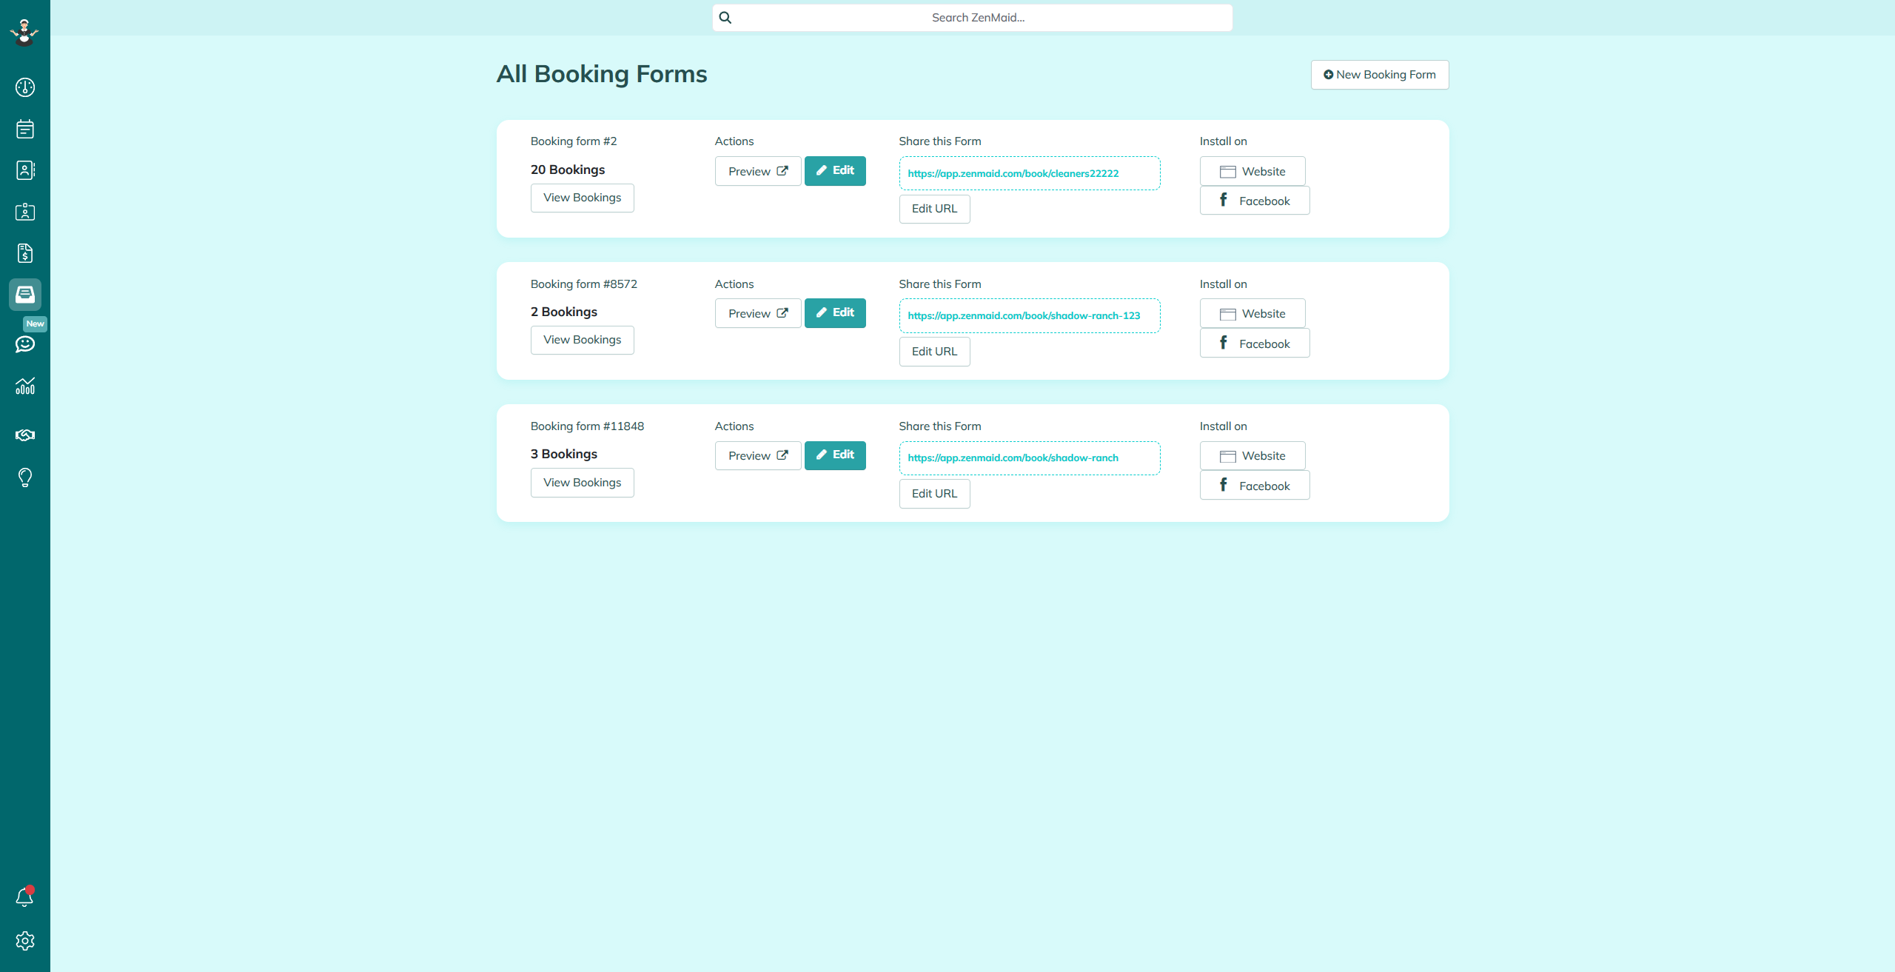
Task: Open the customers contact book icon
Action: click(25, 170)
